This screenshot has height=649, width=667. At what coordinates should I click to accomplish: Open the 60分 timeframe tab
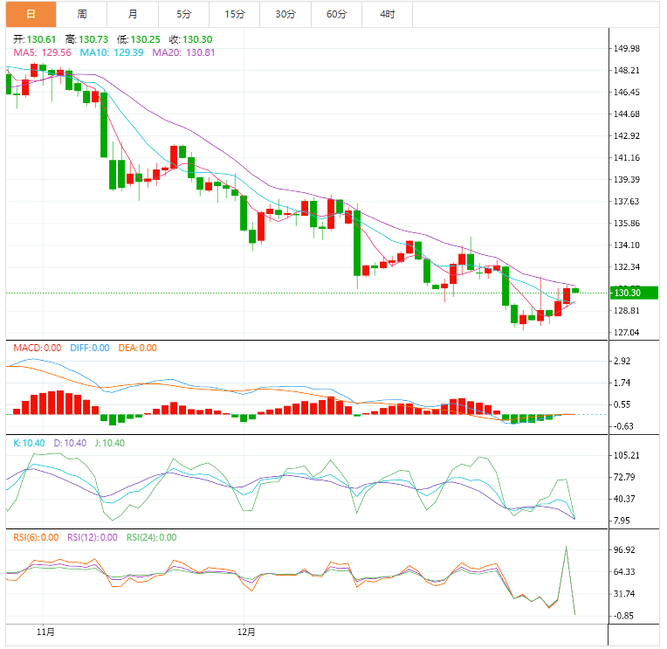click(336, 14)
